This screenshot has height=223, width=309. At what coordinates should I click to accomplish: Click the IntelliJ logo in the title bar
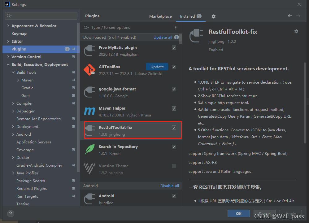(7, 4)
